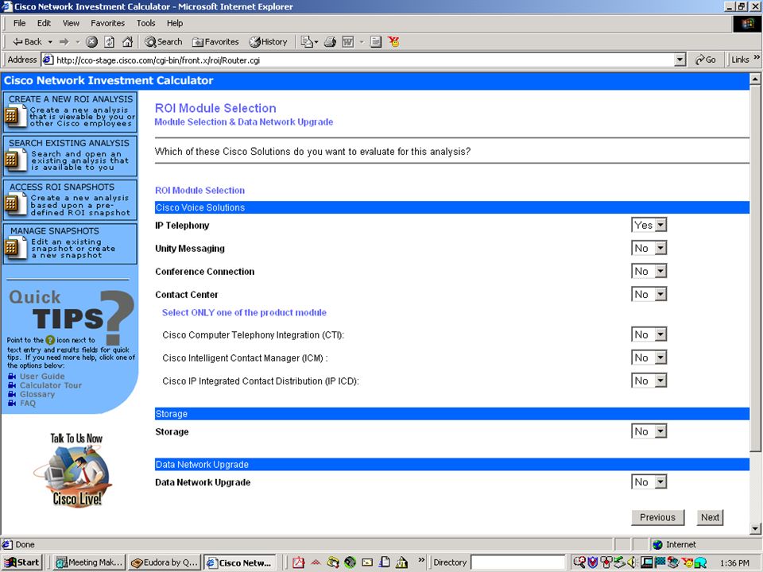Click the Back button history dropdown arrow

point(49,42)
